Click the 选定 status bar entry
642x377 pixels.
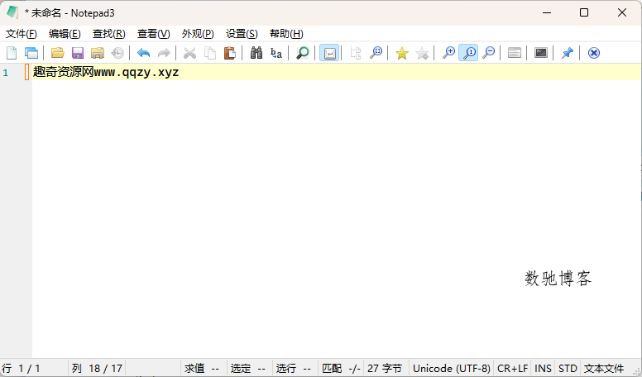tap(248, 369)
